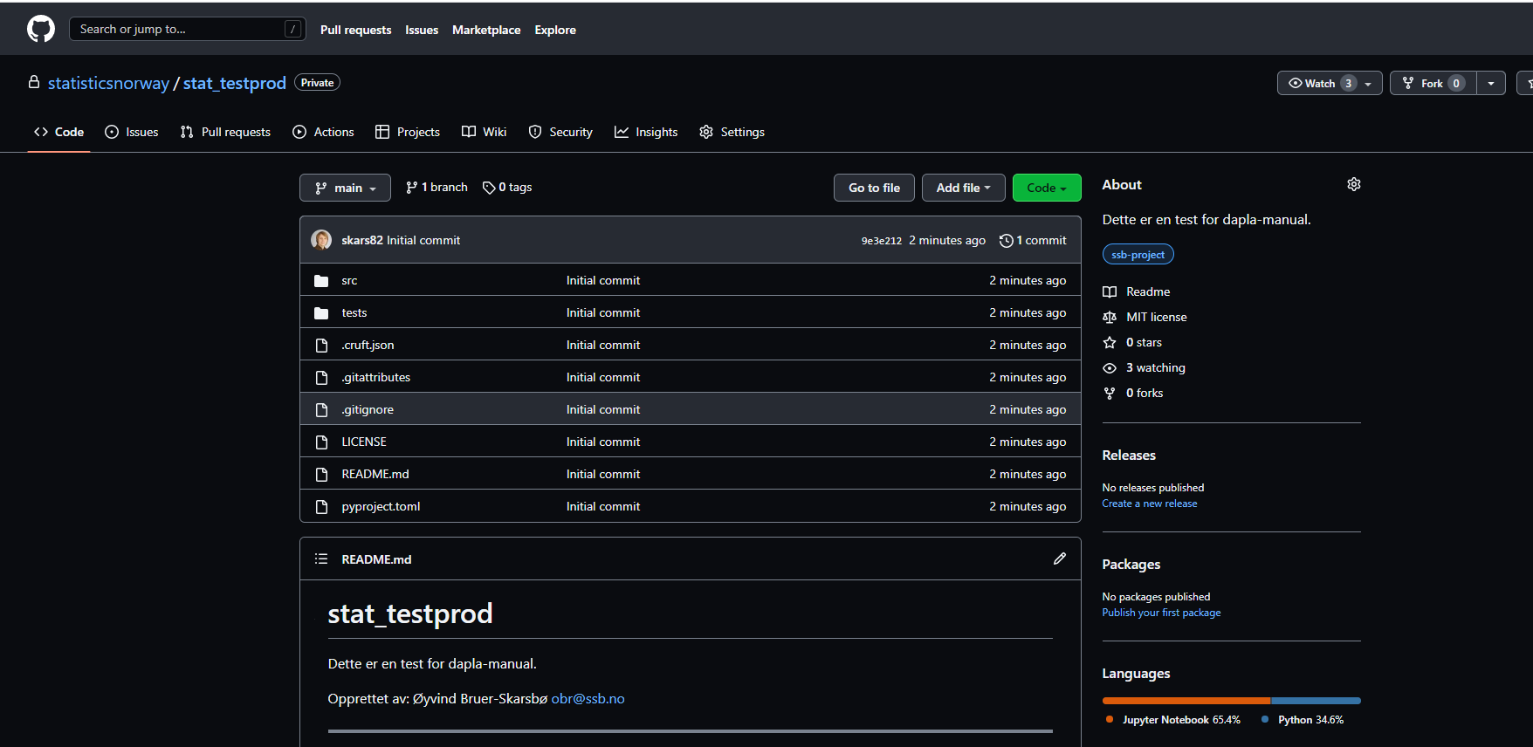The image size is (1533, 747).
Task: Open Marketplace in top navigation
Action: click(486, 30)
